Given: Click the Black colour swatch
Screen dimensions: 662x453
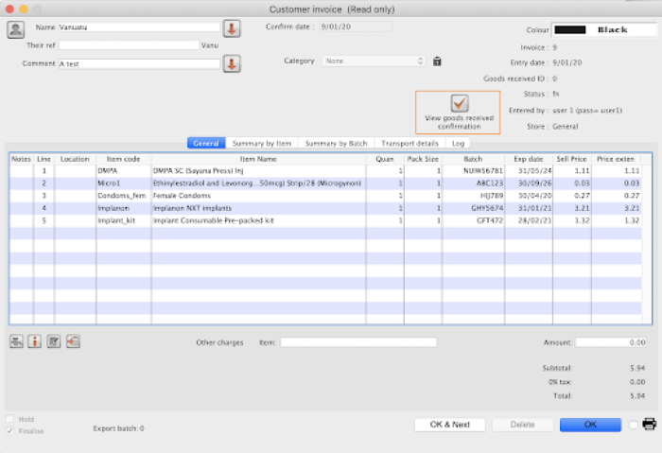Looking at the screenshot, I should point(603,29).
